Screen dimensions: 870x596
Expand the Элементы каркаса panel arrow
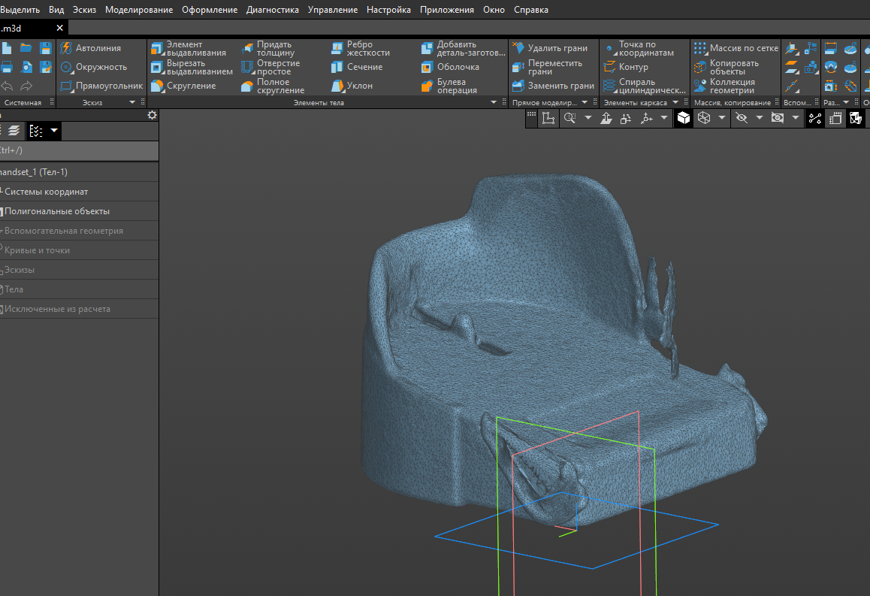[x=675, y=102]
